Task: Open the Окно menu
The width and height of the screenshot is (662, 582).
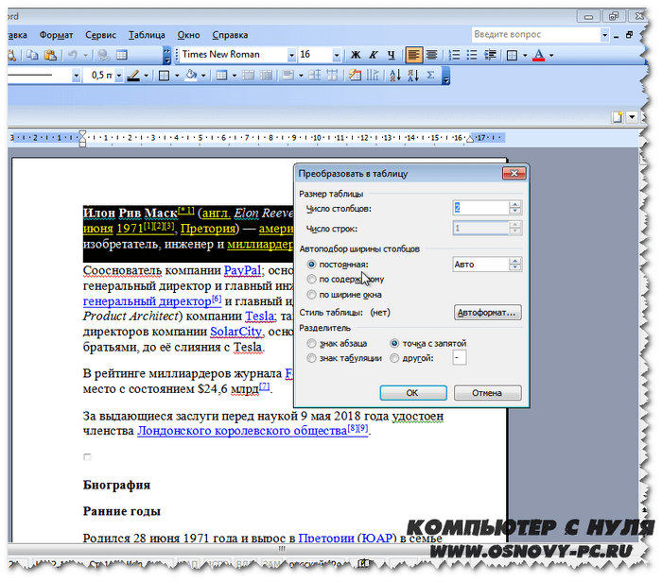Action: pyautogui.click(x=188, y=35)
